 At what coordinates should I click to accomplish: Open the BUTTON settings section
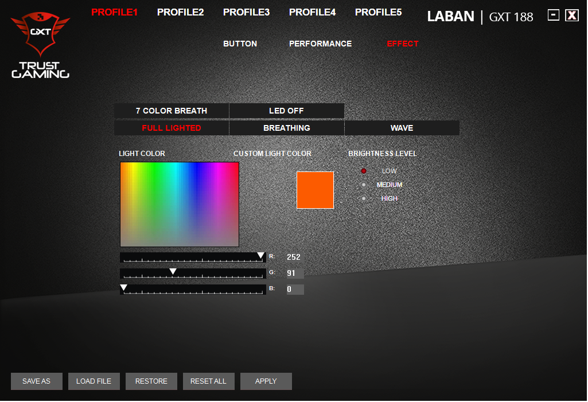[x=240, y=44]
